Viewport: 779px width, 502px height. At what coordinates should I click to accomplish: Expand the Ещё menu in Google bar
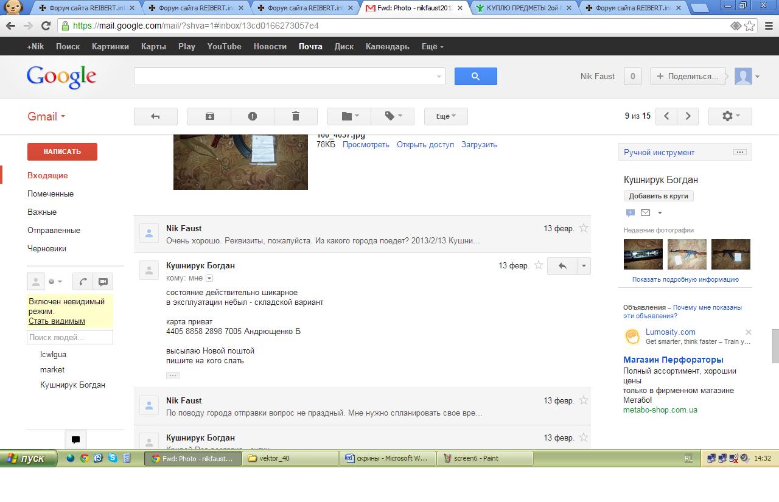pyautogui.click(x=432, y=46)
